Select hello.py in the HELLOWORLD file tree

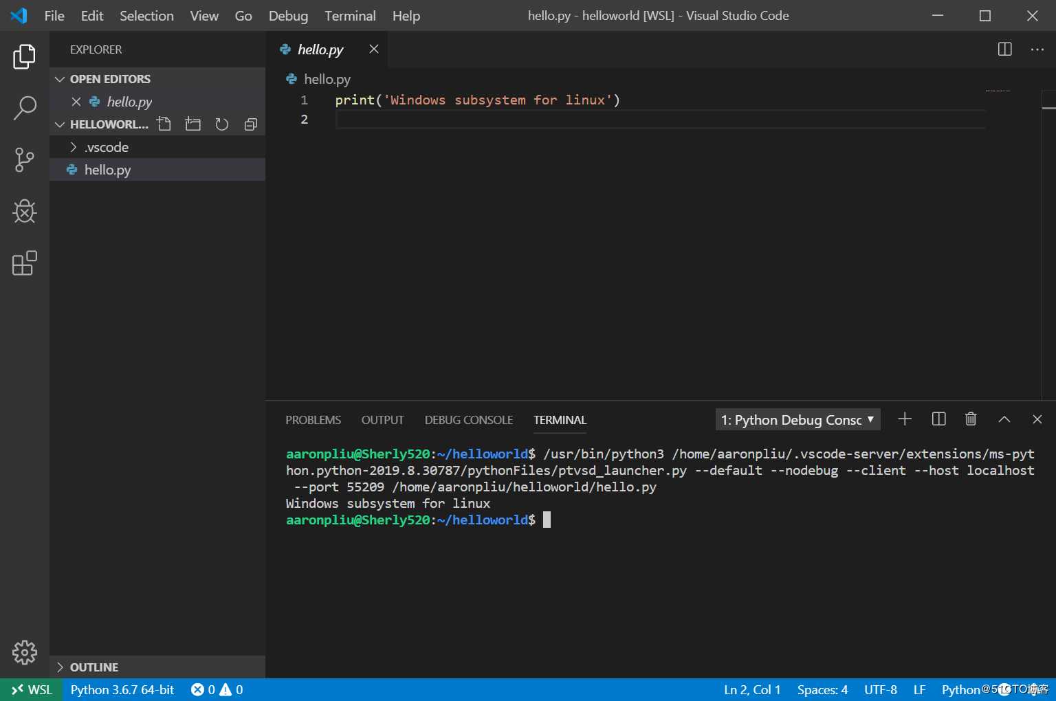157,170
